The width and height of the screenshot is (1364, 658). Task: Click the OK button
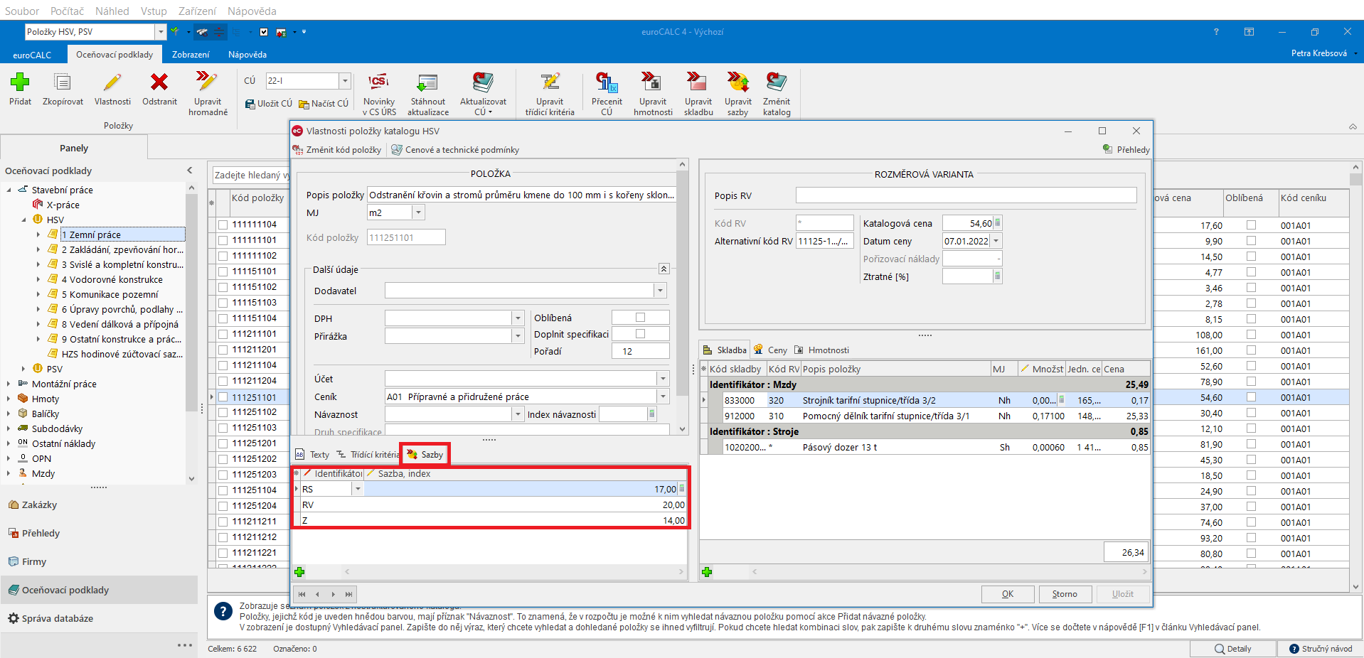pyautogui.click(x=1007, y=594)
